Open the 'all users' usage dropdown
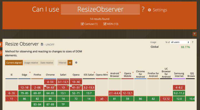The width and height of the screenshot is (200, 110). (180, 42)
